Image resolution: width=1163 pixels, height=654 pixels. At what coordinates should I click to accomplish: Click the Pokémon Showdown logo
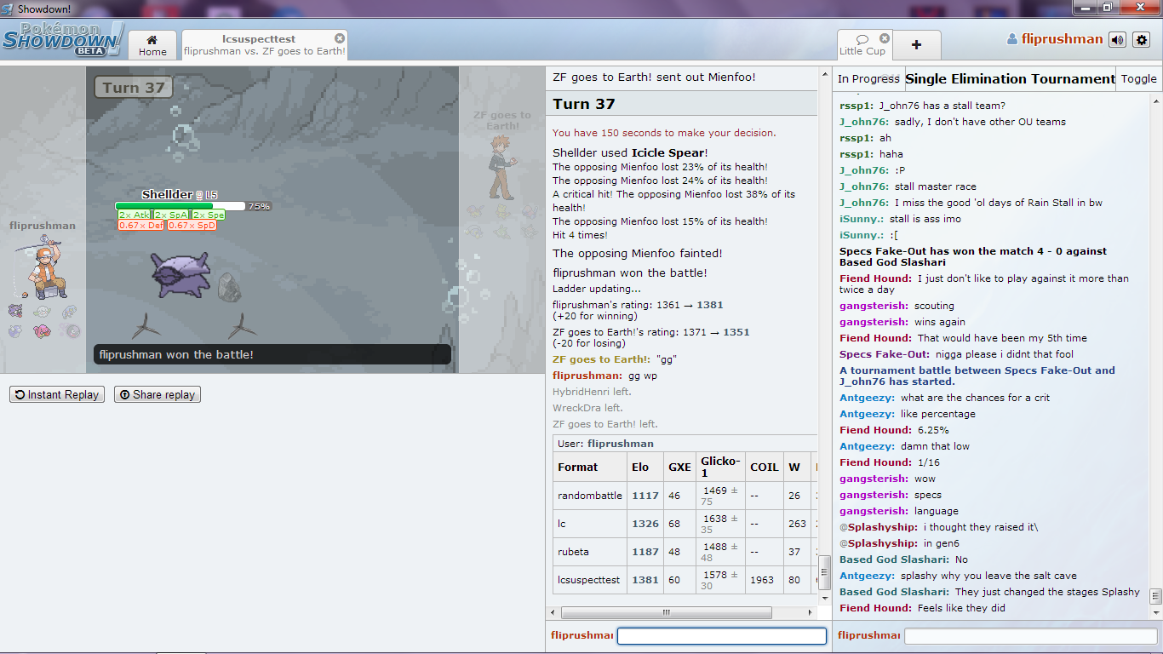(62, 39)
